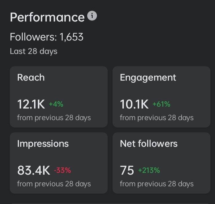The image size is (215, 204).
Task: Tap the Followers: 1,653 count
Action: [x=46, y=37]
